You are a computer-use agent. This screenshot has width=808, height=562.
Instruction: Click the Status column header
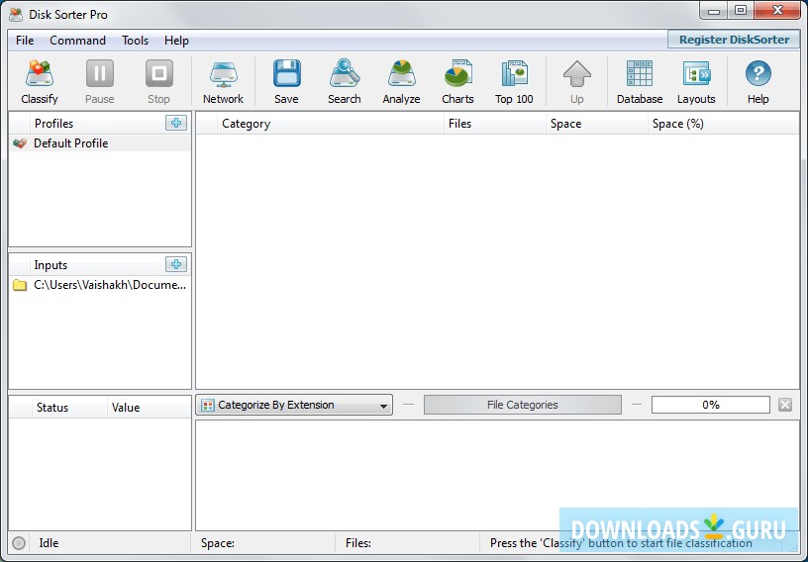(x=69, y=408)
